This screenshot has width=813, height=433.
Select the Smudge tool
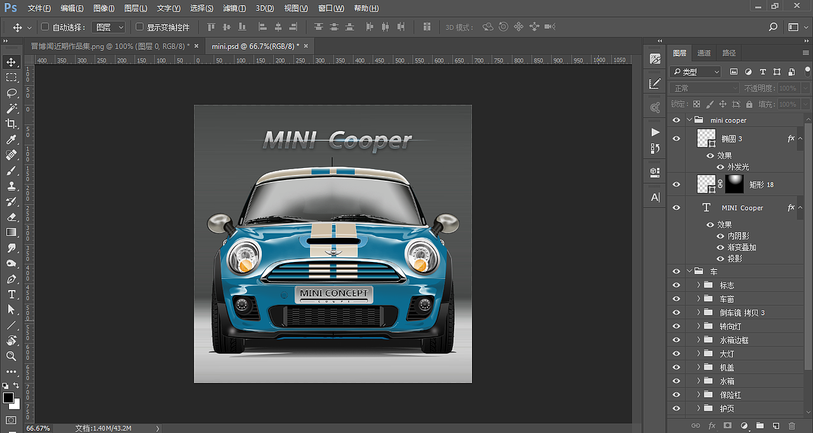(11, 248)
